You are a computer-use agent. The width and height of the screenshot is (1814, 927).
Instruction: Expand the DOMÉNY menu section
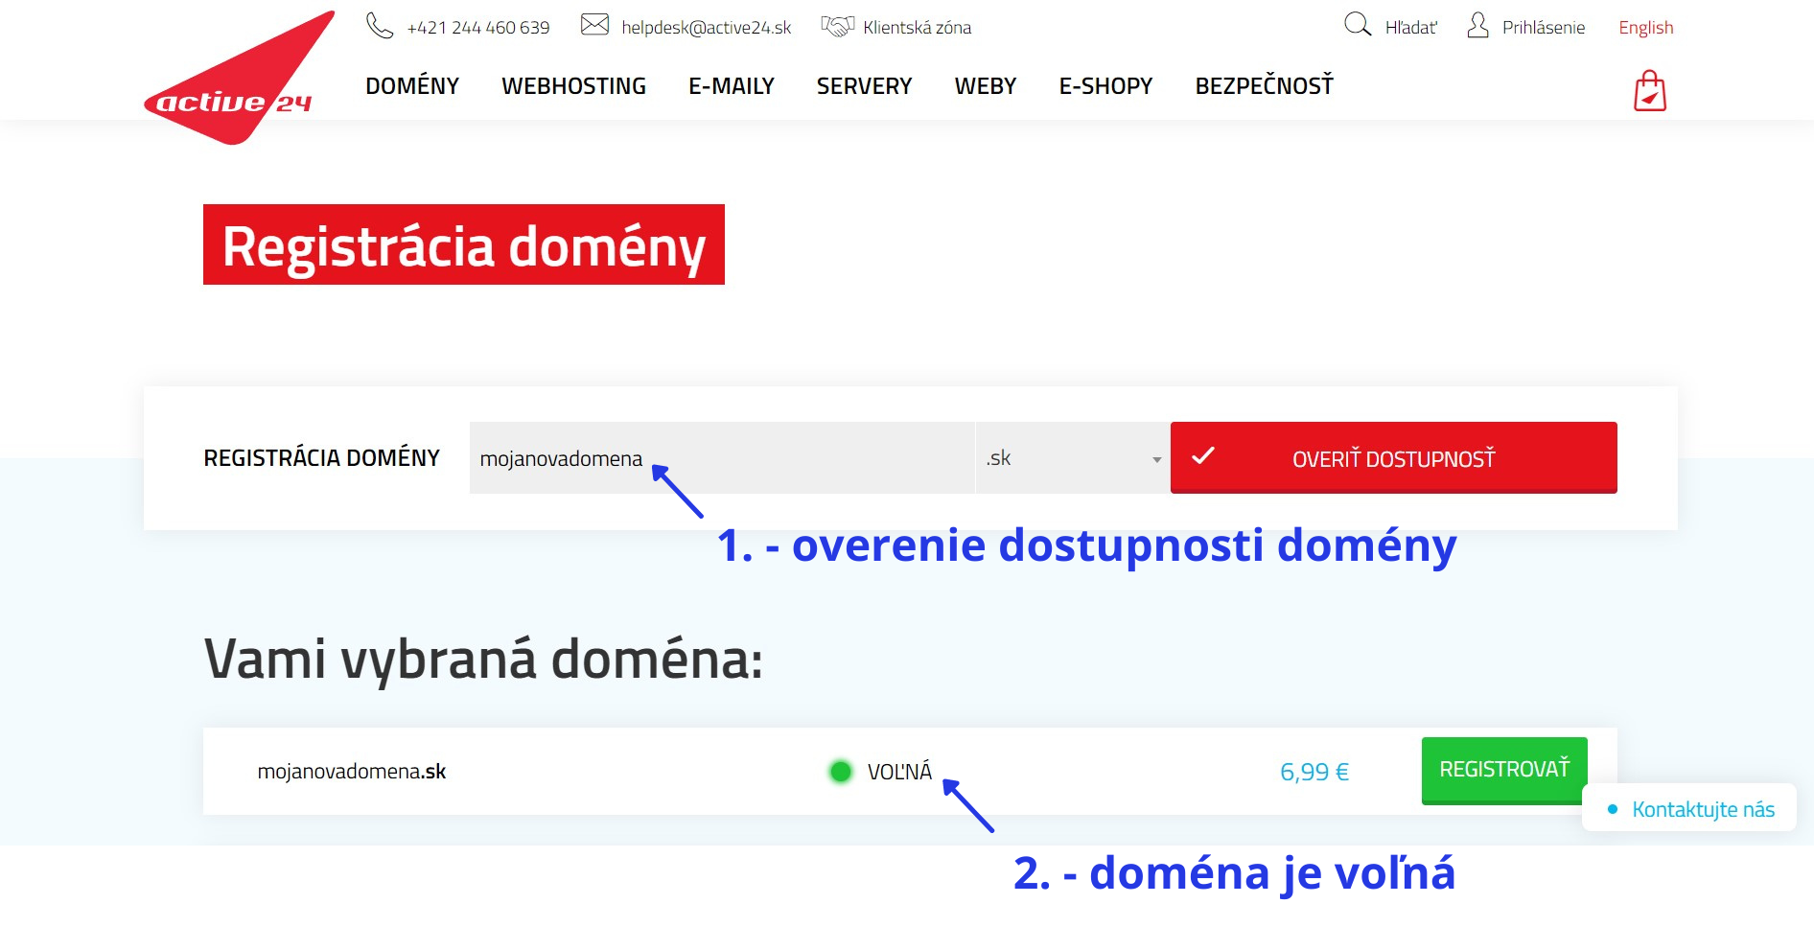pyautogui.click(x=412, y=85)
